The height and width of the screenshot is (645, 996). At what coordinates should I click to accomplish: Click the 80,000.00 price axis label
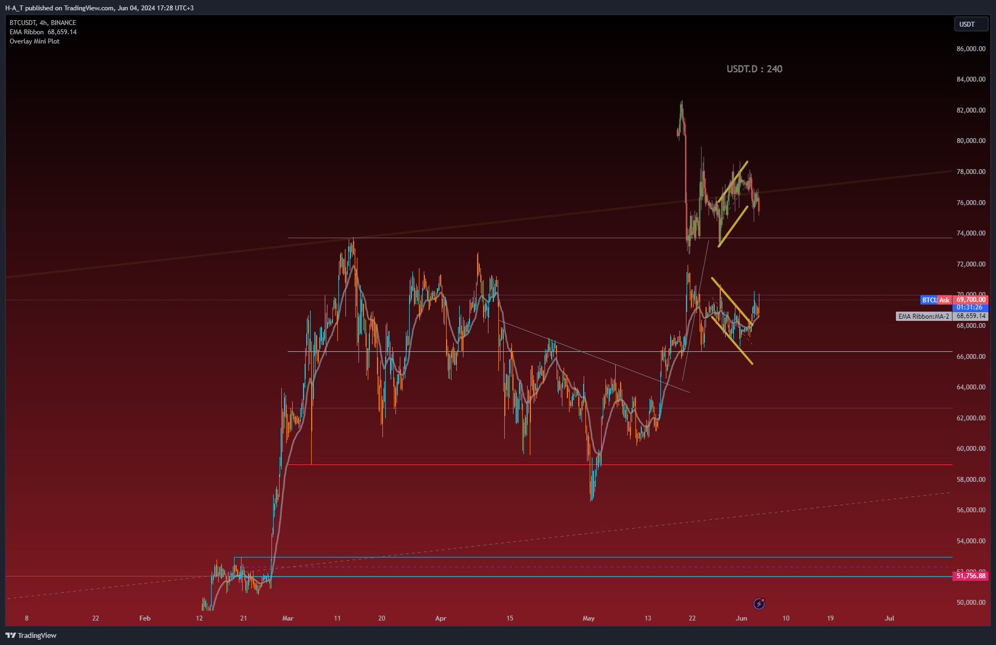[971, 141]
